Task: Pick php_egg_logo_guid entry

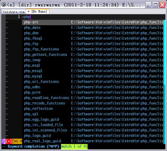Action: pos(93,120)
